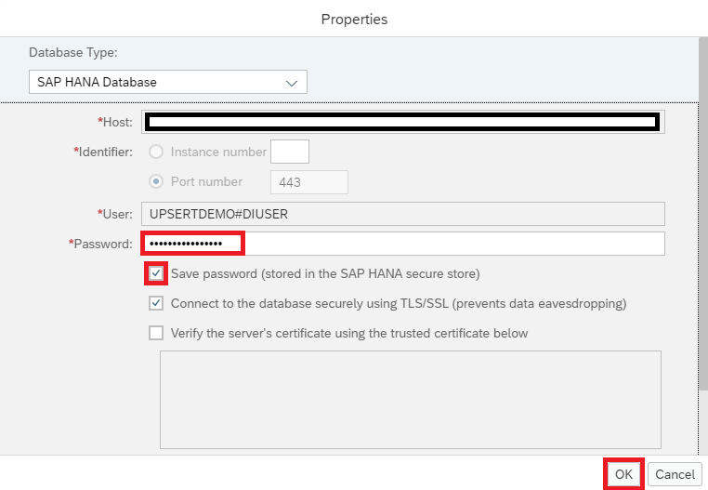Uncheck the Save password checkbox
This screenshot has height=490, width=708.
pyautogui.click(x=156, y=273)
